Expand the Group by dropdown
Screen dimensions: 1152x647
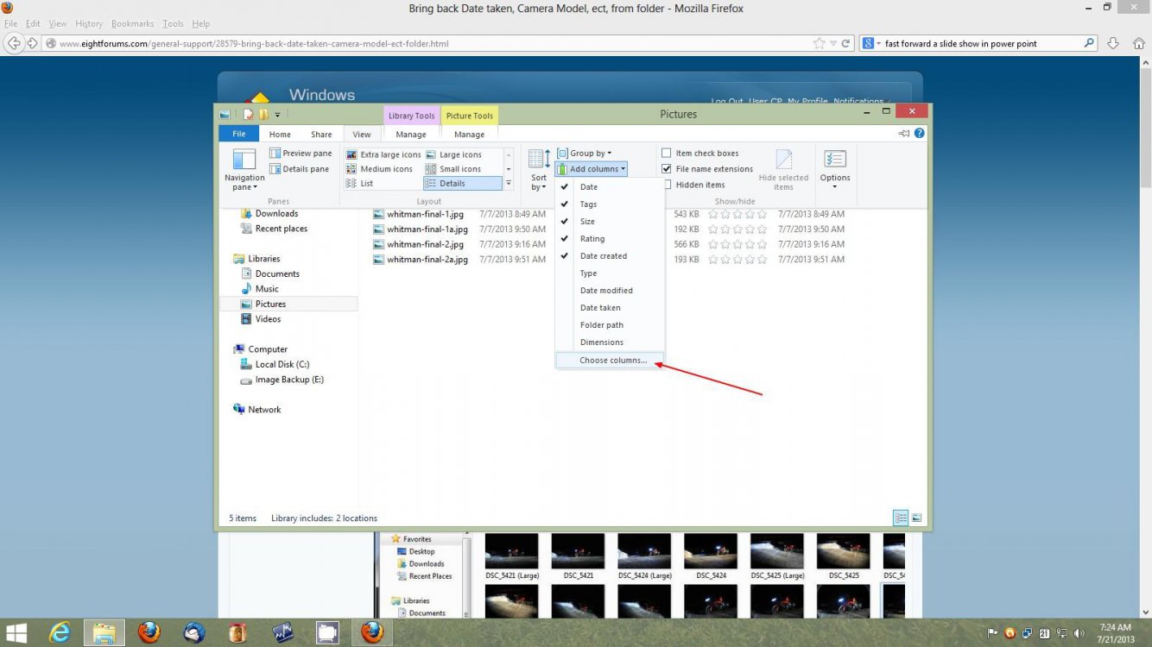[585, 154]
